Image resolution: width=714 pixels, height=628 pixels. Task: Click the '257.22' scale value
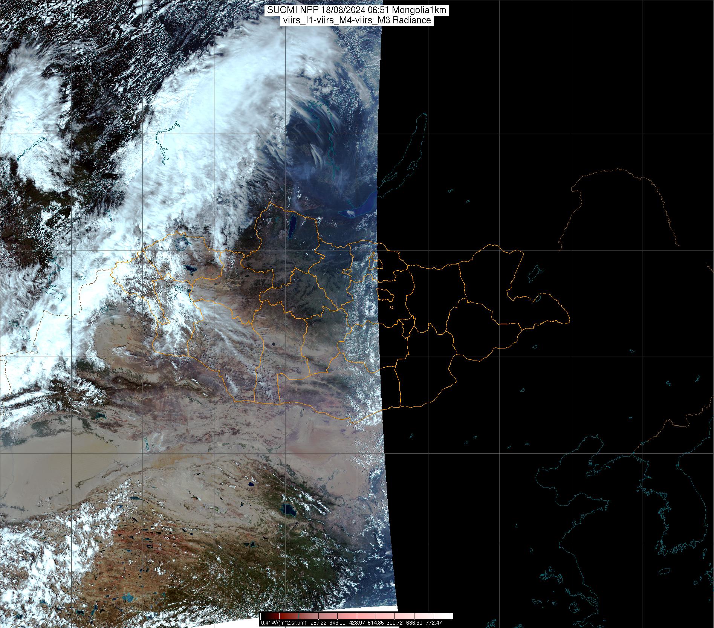point(318,623)
